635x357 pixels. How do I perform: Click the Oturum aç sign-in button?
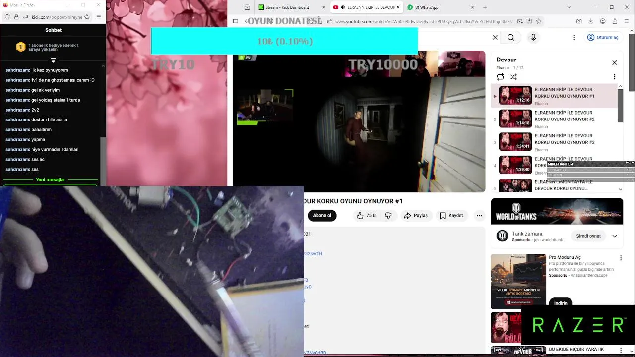click(603, 37)
